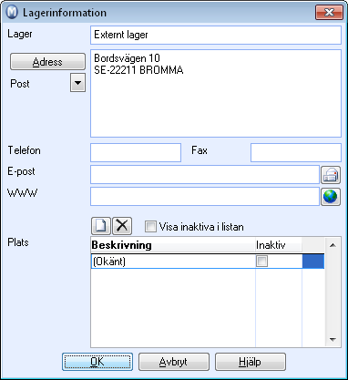This screenshot has width=348, height=380.
Task: Click the Beskrivning column header
Action: (173, 245)
